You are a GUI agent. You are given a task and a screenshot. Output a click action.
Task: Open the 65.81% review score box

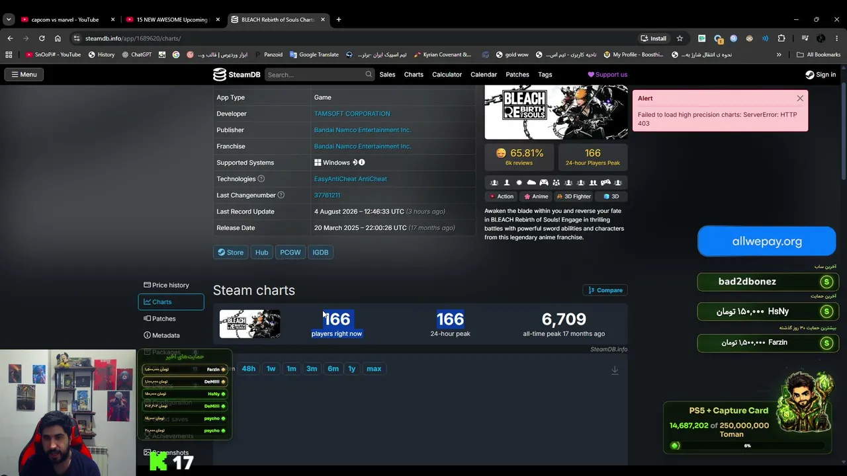[519, 157]
